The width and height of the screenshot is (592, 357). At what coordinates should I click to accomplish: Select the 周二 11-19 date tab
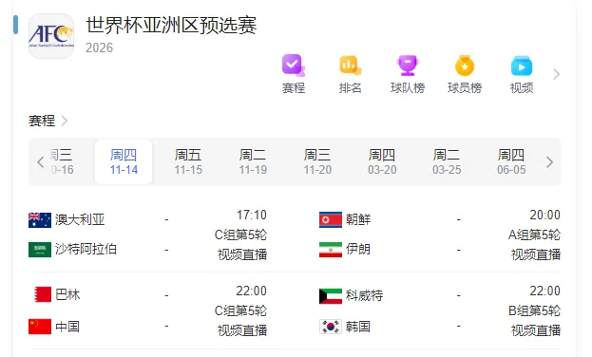[x=253, y=162]
